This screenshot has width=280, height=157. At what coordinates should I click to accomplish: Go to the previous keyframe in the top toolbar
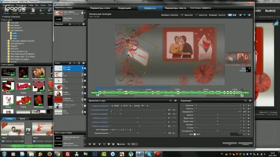click(240, 15)
